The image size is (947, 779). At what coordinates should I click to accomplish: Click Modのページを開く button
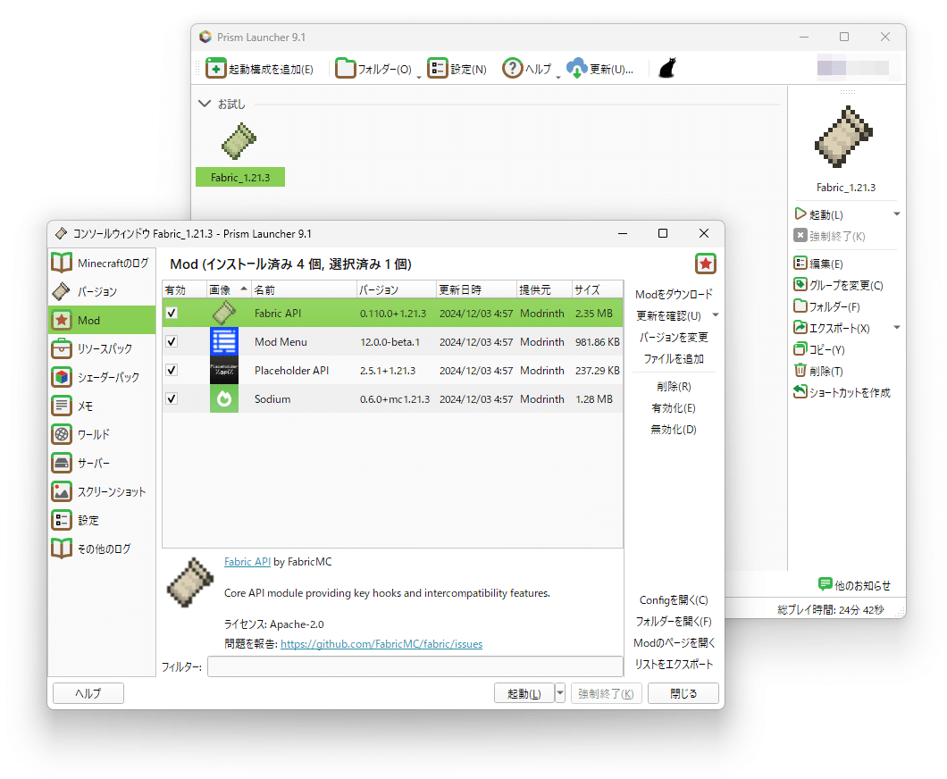[x=674, y=643]
